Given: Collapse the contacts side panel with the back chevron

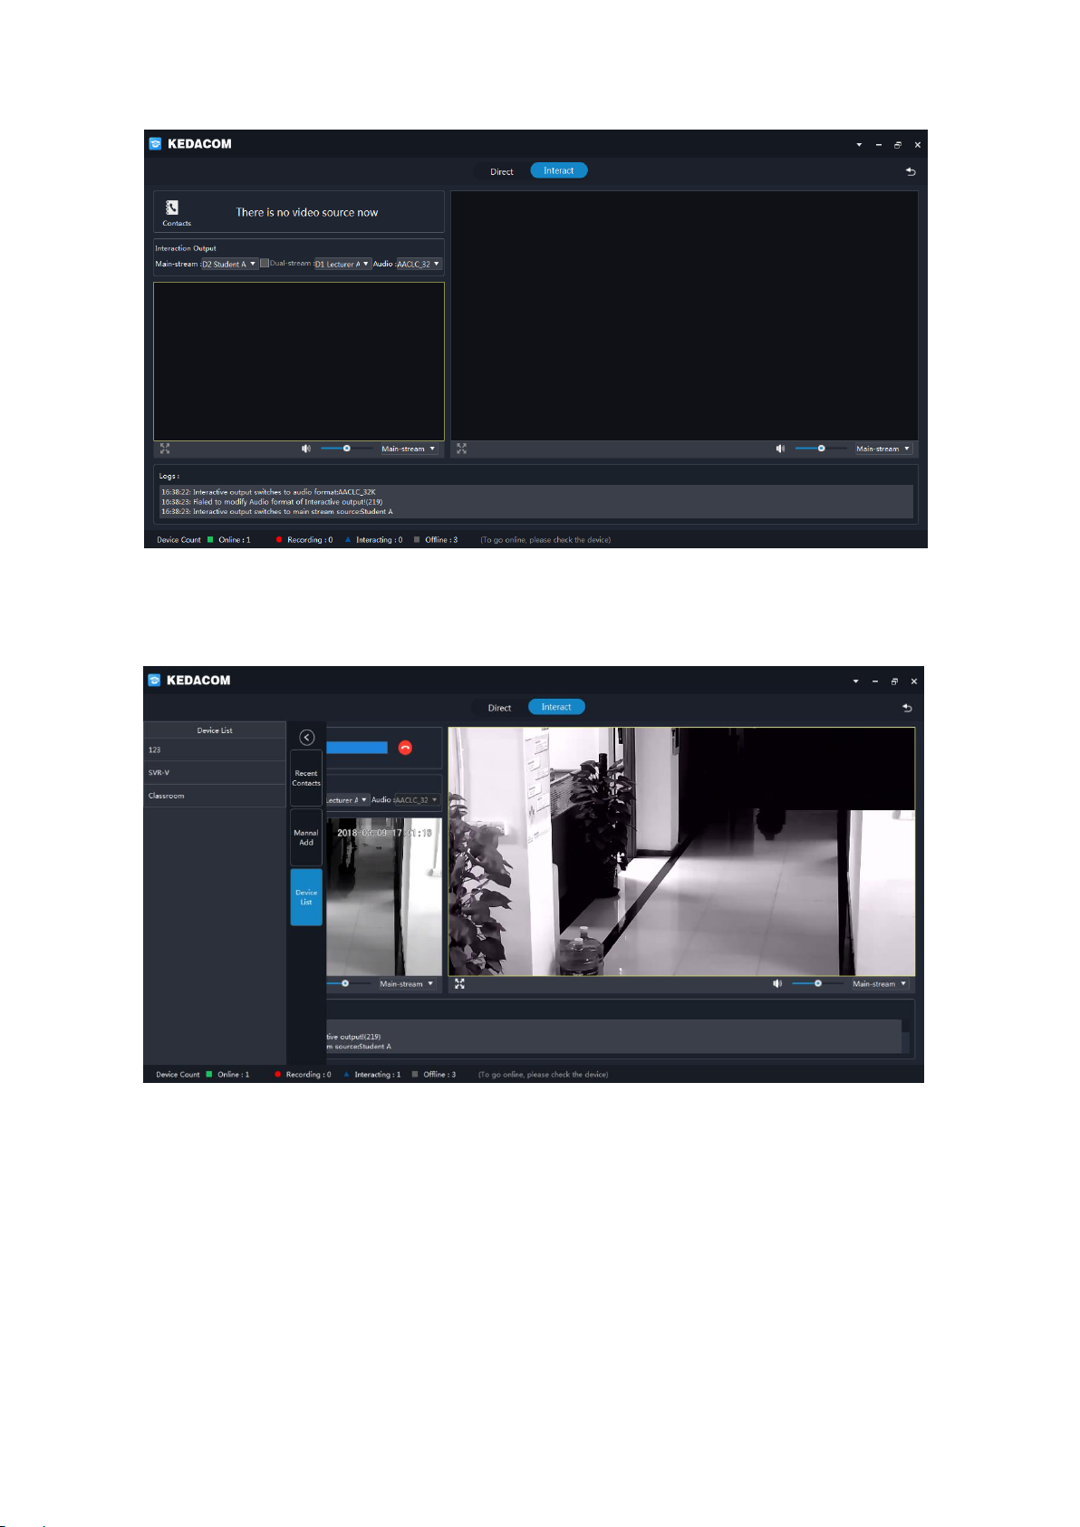Looking at the screenshot, I should click(x=306, y=738).
